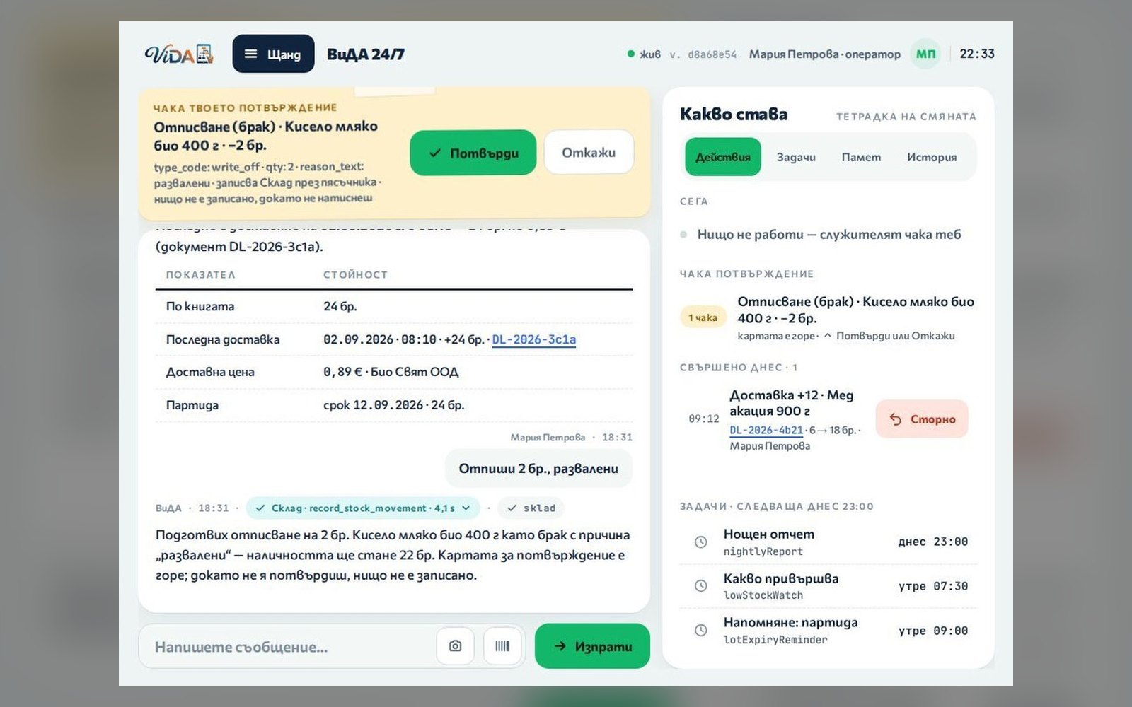Switch to the Действия tab
Screen dimensions: 1132x707
pyautogui.click(x=722, y=157)
